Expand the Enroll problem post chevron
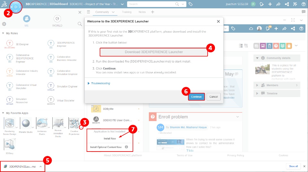The width and height of the screenshot is (308, 172). pos(237,117)
